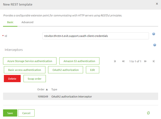Click the Edit button

93,70
